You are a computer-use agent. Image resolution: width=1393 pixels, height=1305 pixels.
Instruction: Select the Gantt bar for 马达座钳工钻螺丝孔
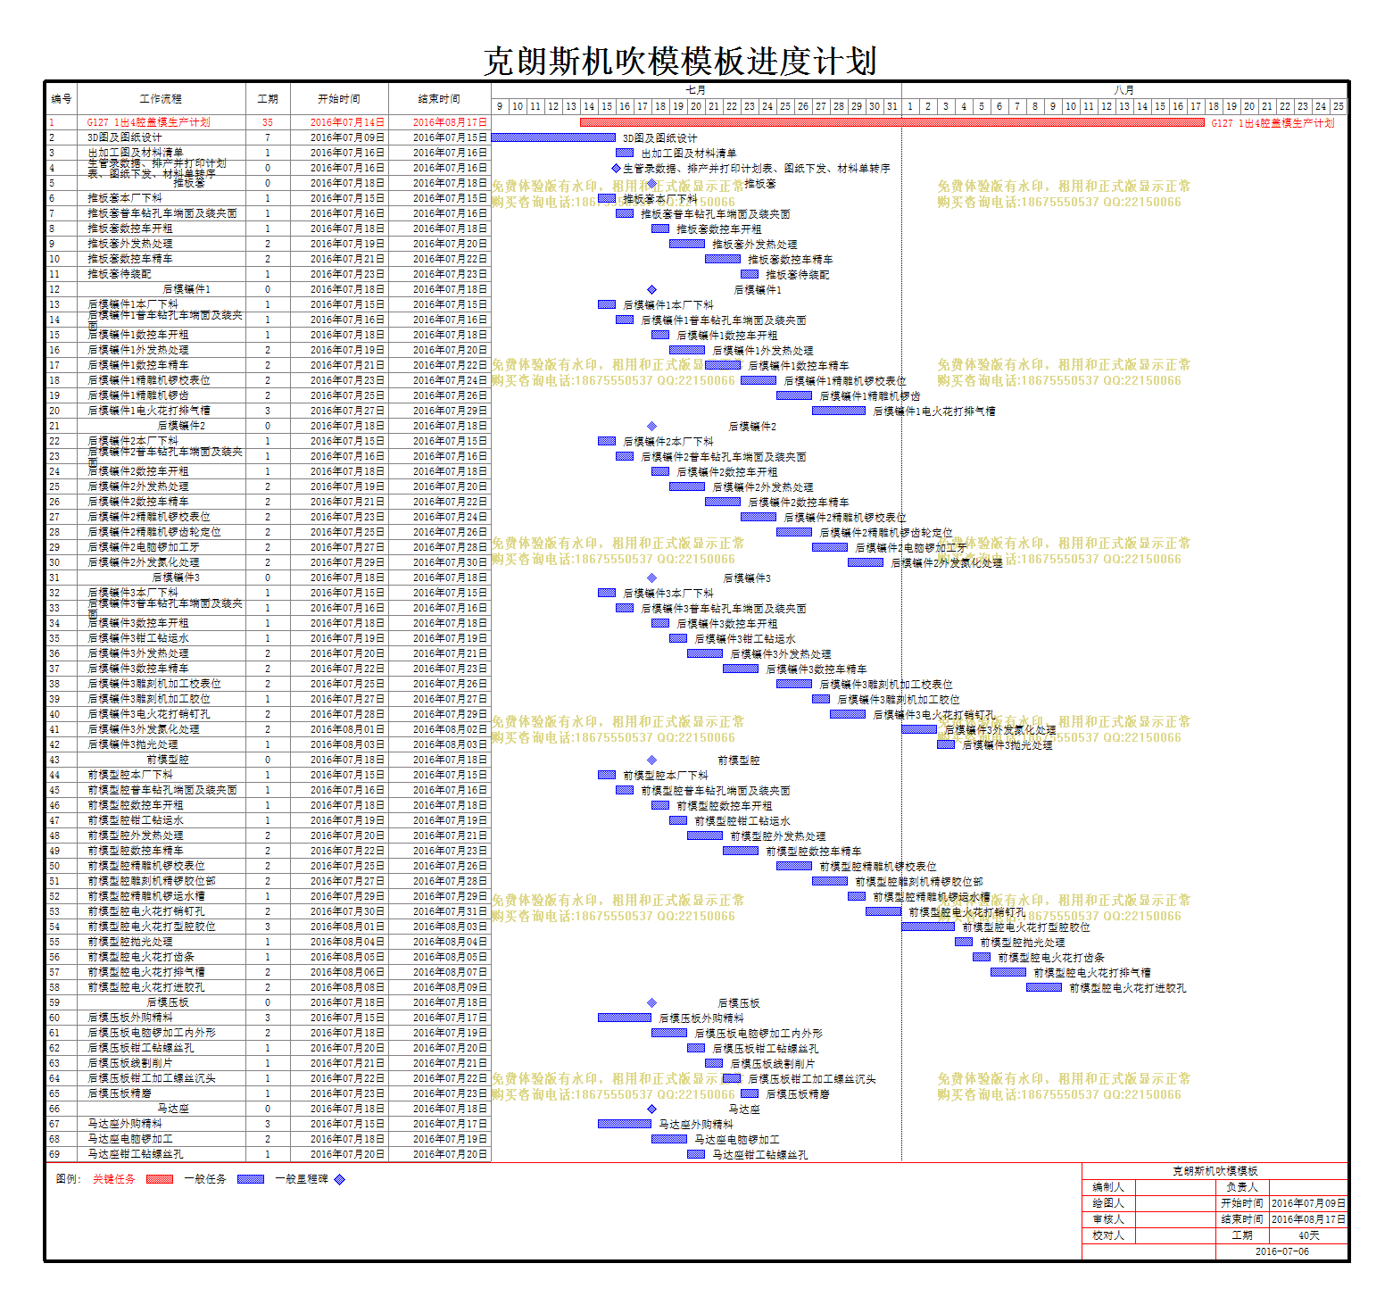[696, 1154]
